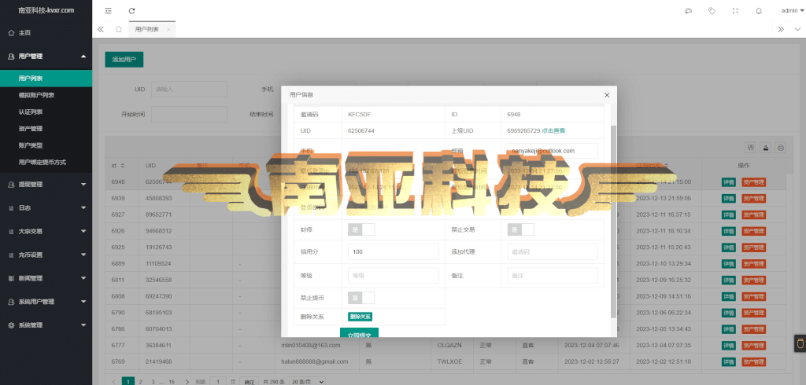Expand the 日志 sidebar group
This screenshot has height=385, width=806.
[46, 208]
